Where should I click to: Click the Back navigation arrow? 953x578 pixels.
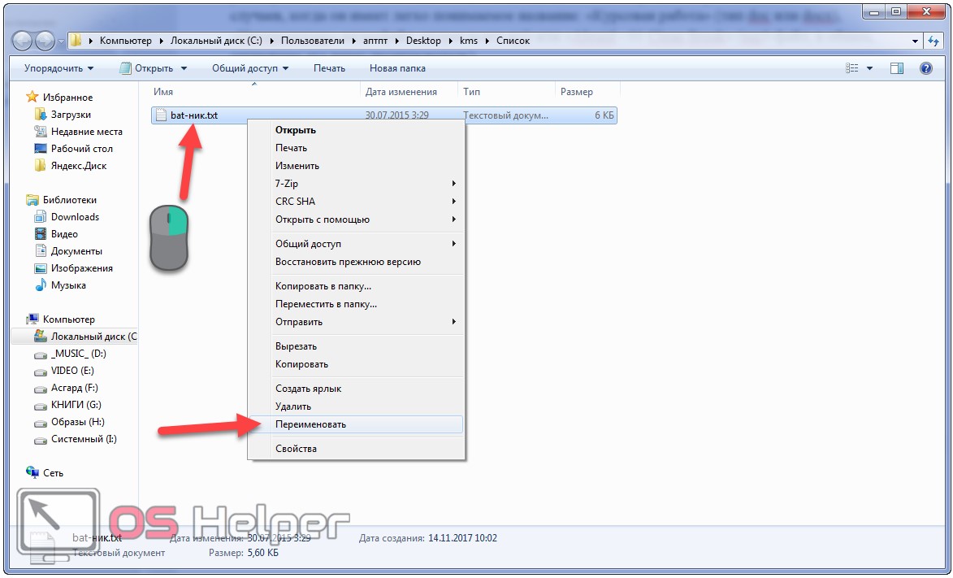(x=23, y=41)
